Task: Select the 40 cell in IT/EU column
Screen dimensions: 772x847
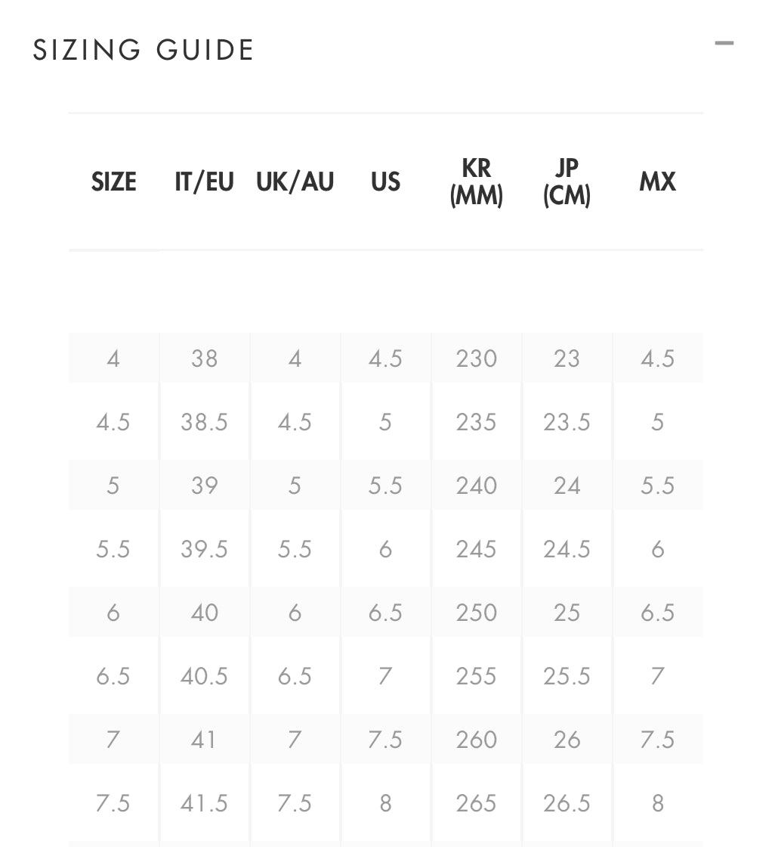Action: [x=204, y=612]
